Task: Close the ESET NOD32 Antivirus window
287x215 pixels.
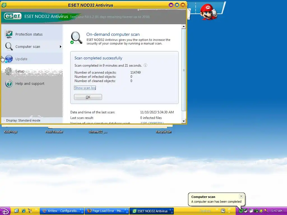Action: click(183, 5)
